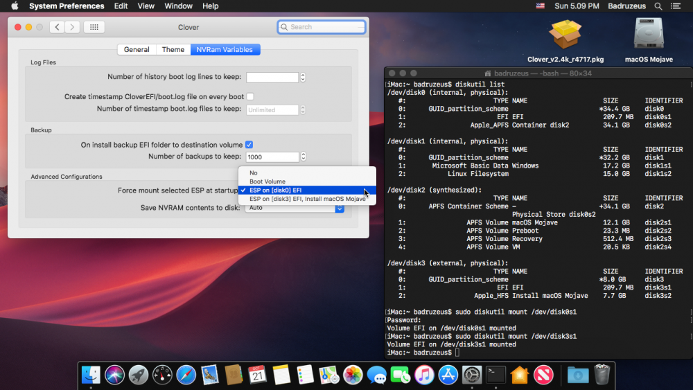Click disk0s1 identifier in Terminal
Viewport: 693px width, 390px height.
pos(658,117)
